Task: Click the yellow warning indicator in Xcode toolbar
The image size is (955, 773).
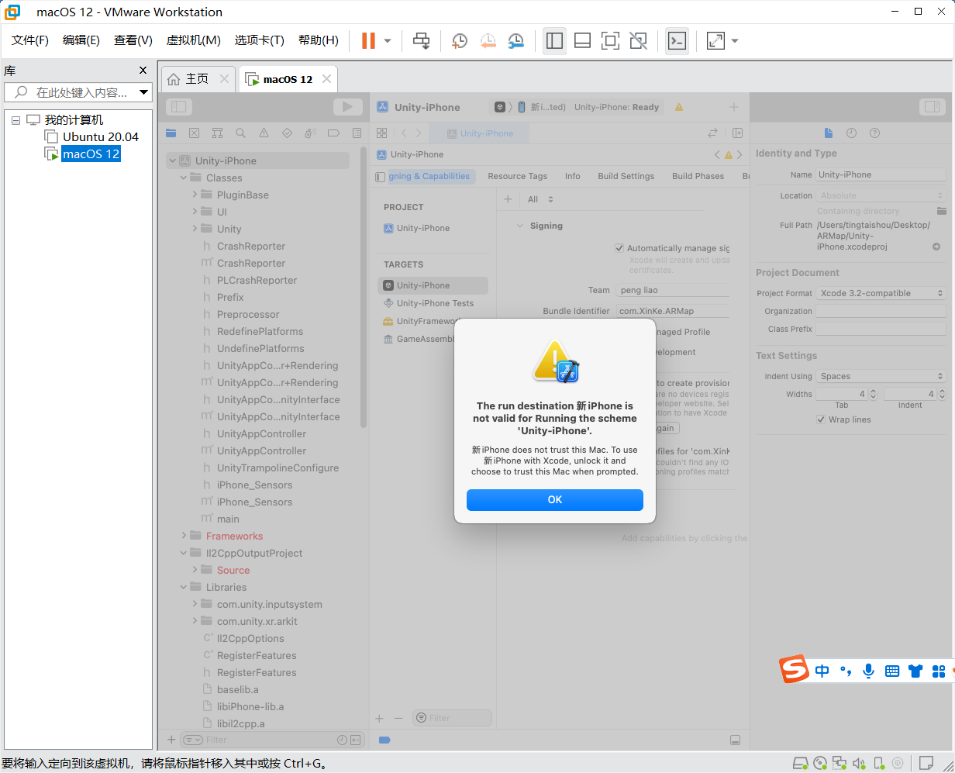Action: coord(679,107)
